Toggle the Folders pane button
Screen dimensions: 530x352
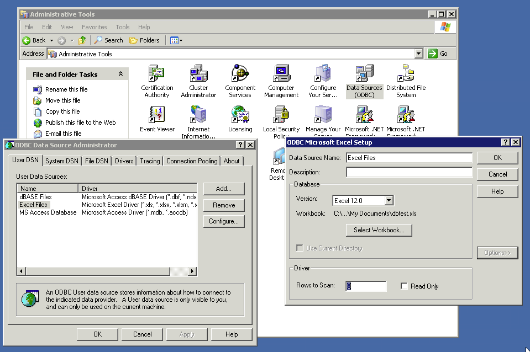[144, 40]
